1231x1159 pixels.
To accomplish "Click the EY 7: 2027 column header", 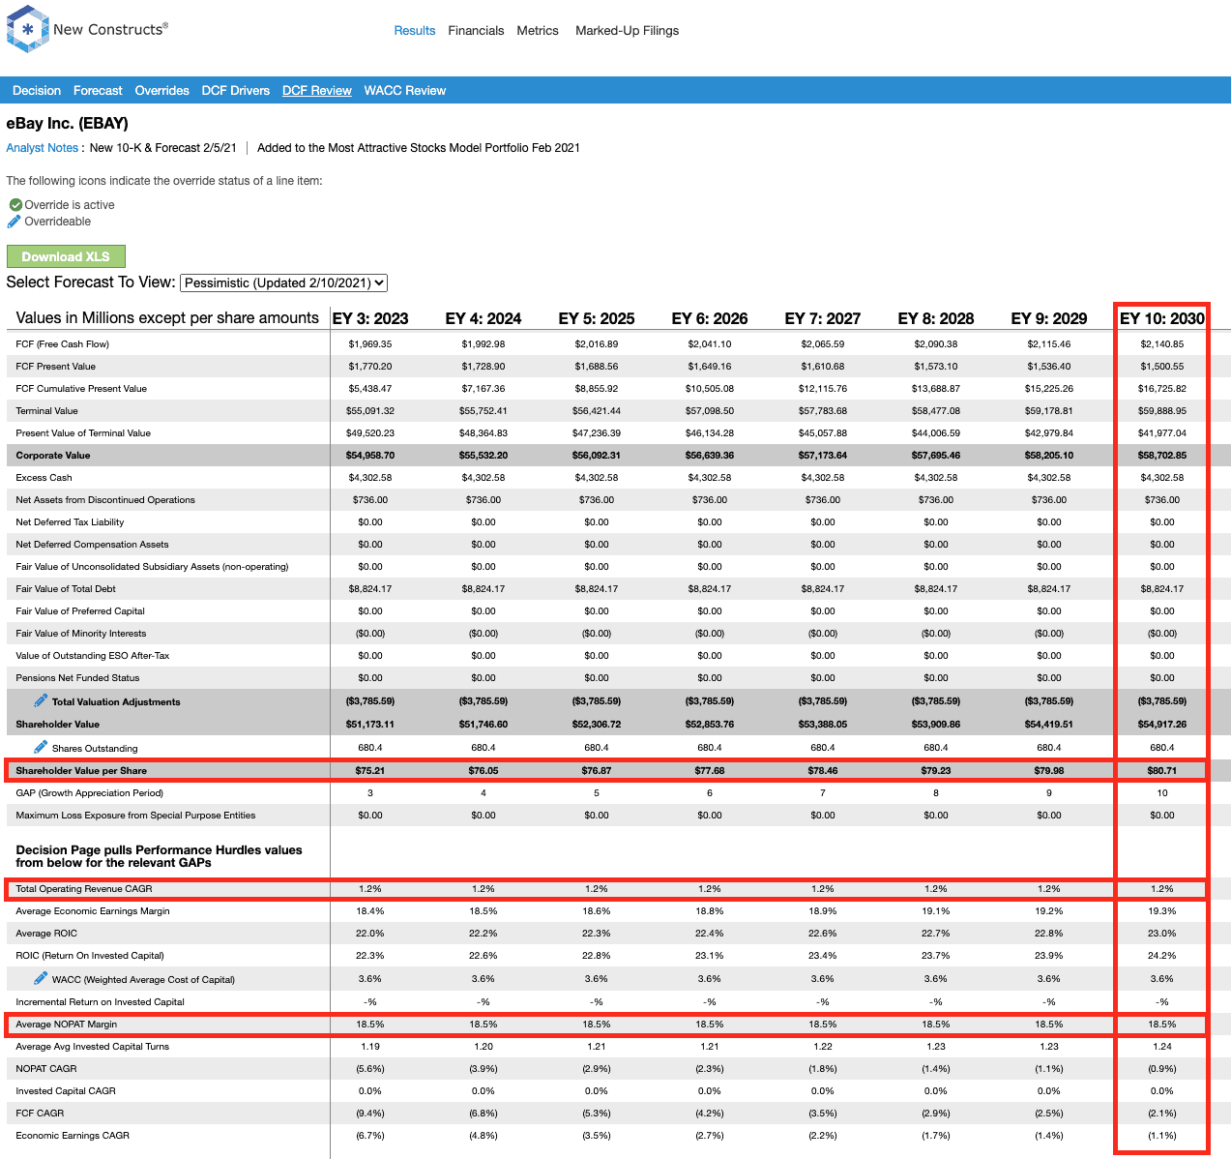I will [x=823, y=318].
